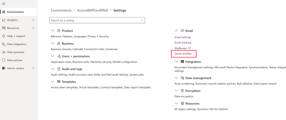Click the Encryption section heading
286x120 pixels.
click(x=193, y=91)
